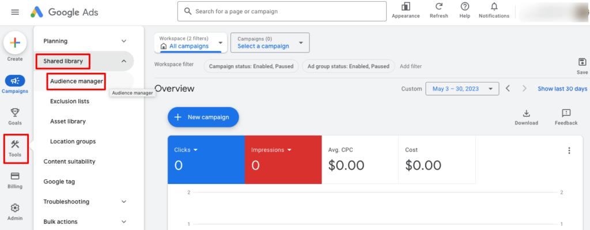Click Ad group status: Enabled, Paused chip
This screenshot has width=590, height=230.
[349, 66]
